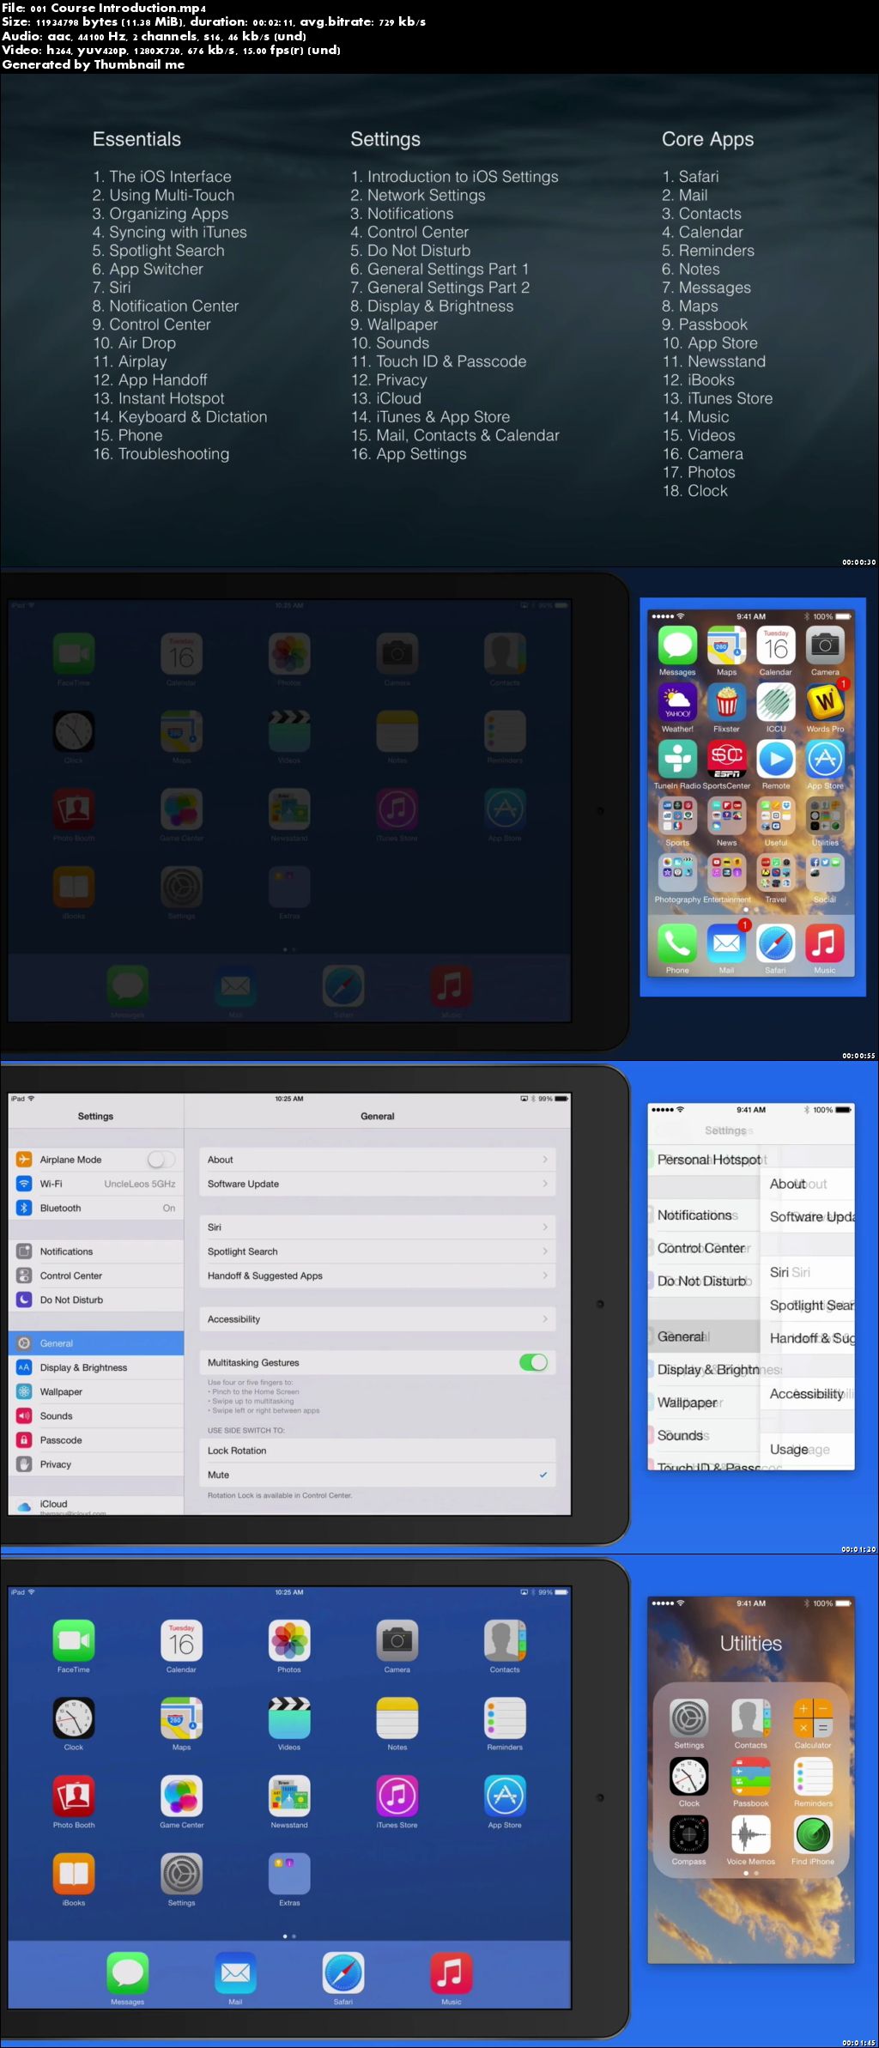Select Mute option for the side switch
Viewport: 879px width, 2048px height.
378,1475
